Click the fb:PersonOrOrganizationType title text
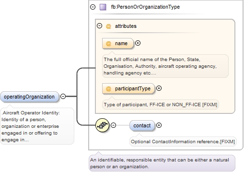This screenshot has height=173, width=244. click(x=145, y=7)
